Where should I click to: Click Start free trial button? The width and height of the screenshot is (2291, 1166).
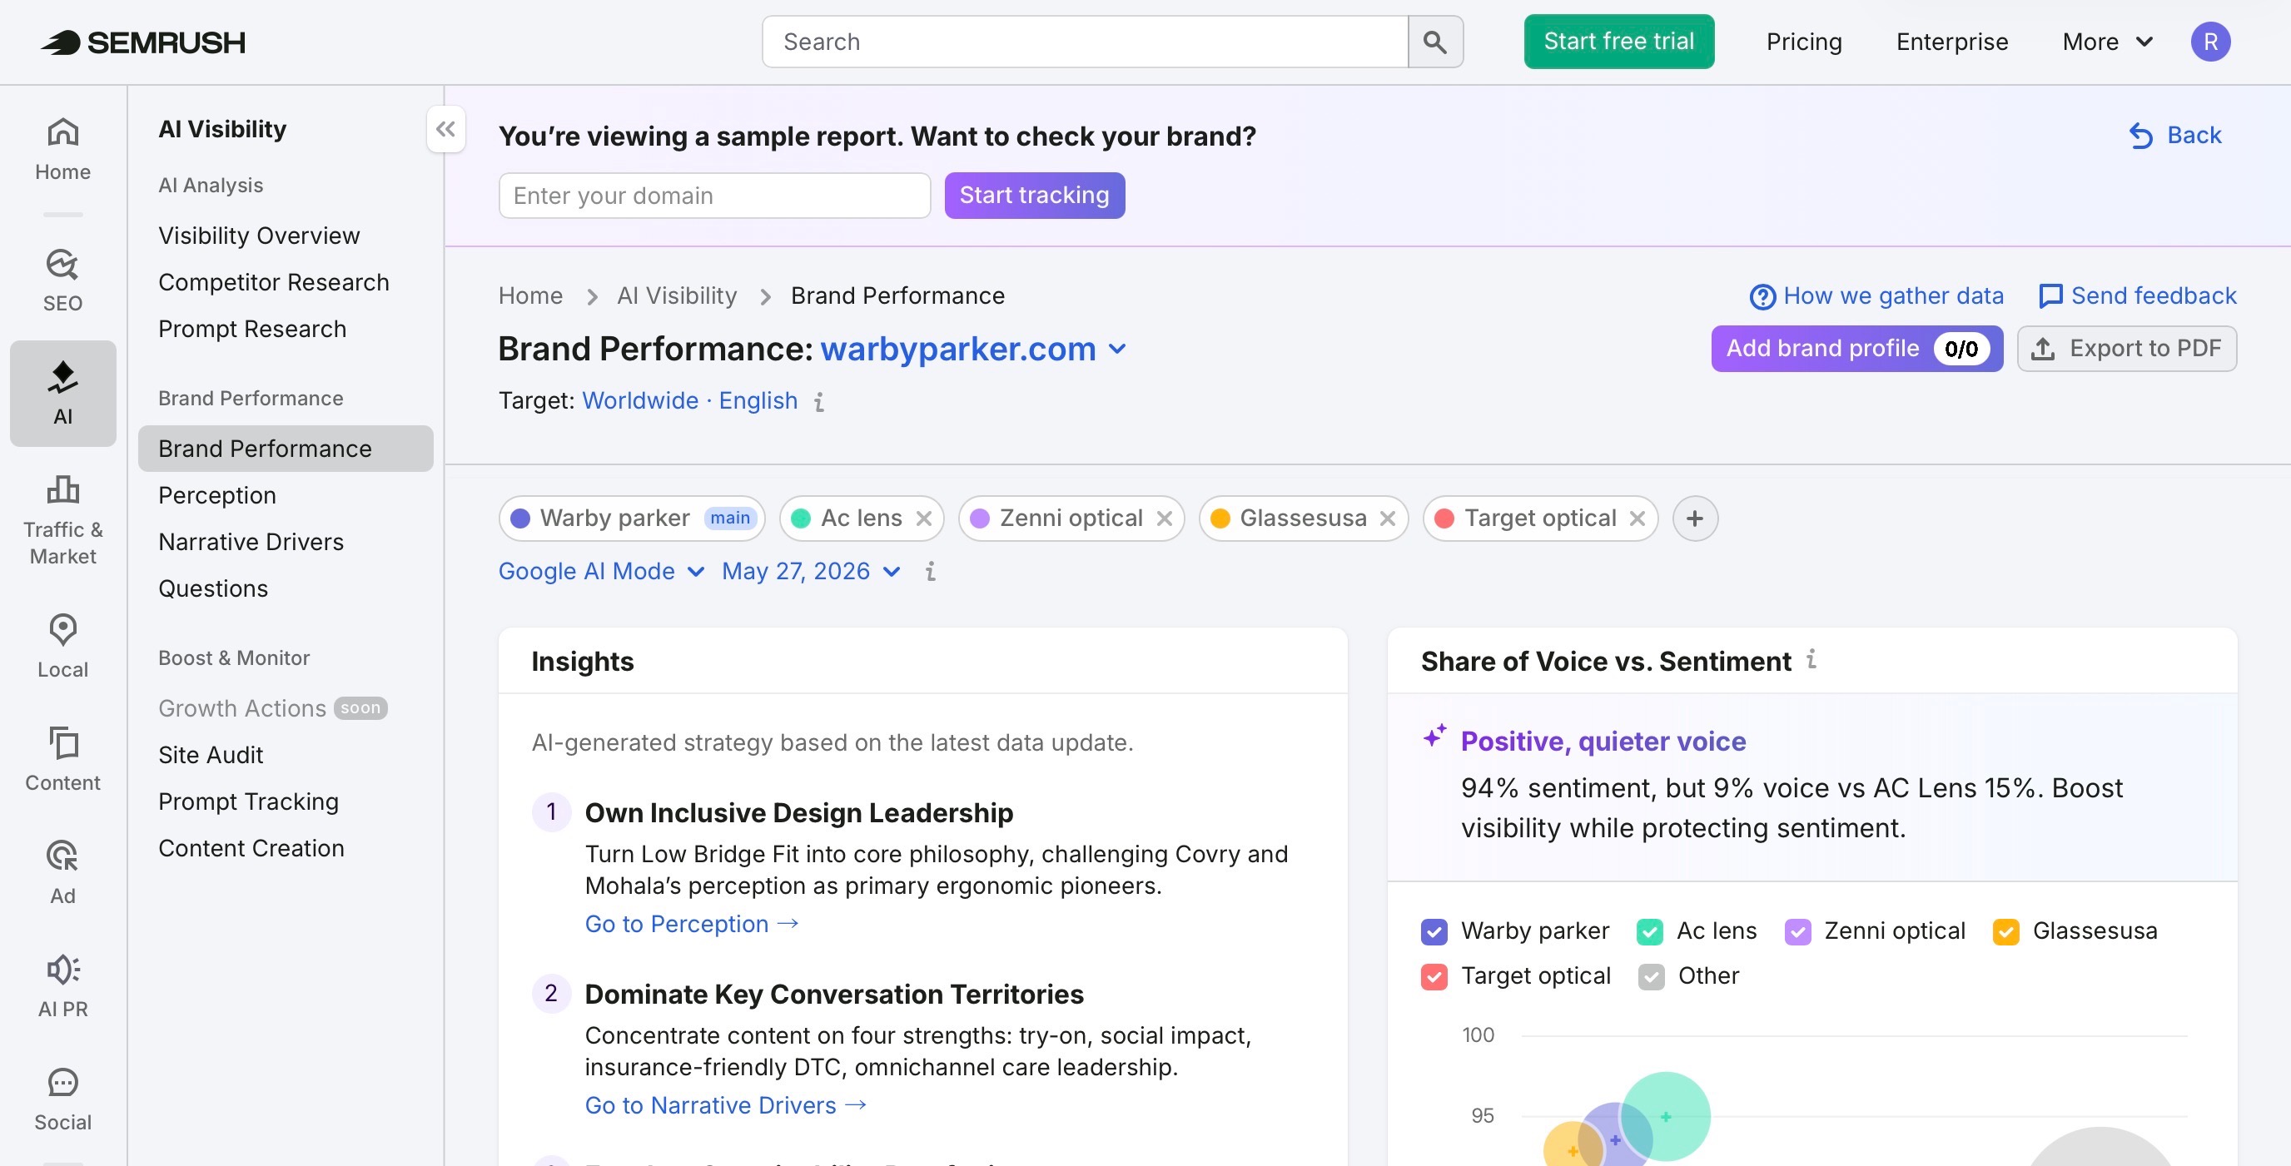point(1618,42)
